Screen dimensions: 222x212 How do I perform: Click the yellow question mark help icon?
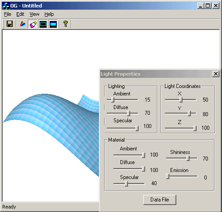click(66, 24)
